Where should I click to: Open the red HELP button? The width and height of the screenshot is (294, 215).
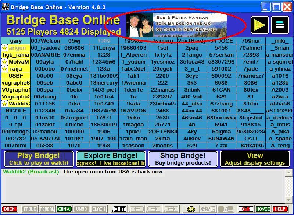(x=280, y=209)
